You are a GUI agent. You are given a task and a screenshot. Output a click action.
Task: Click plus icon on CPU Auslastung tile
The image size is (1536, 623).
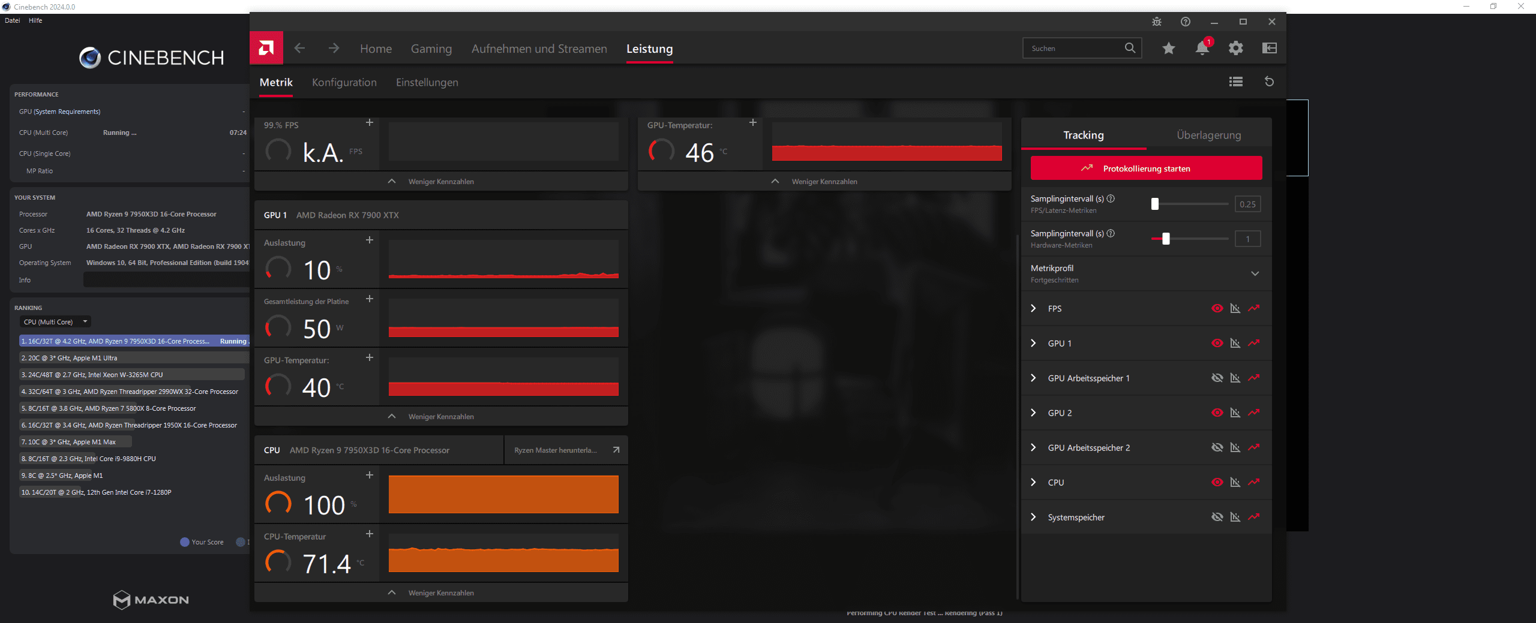(x=370, y=475)
